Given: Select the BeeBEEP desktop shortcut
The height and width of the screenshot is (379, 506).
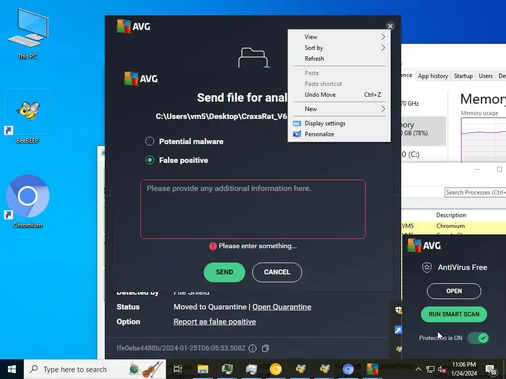Looking at the screenshot, I should [28, 116].
